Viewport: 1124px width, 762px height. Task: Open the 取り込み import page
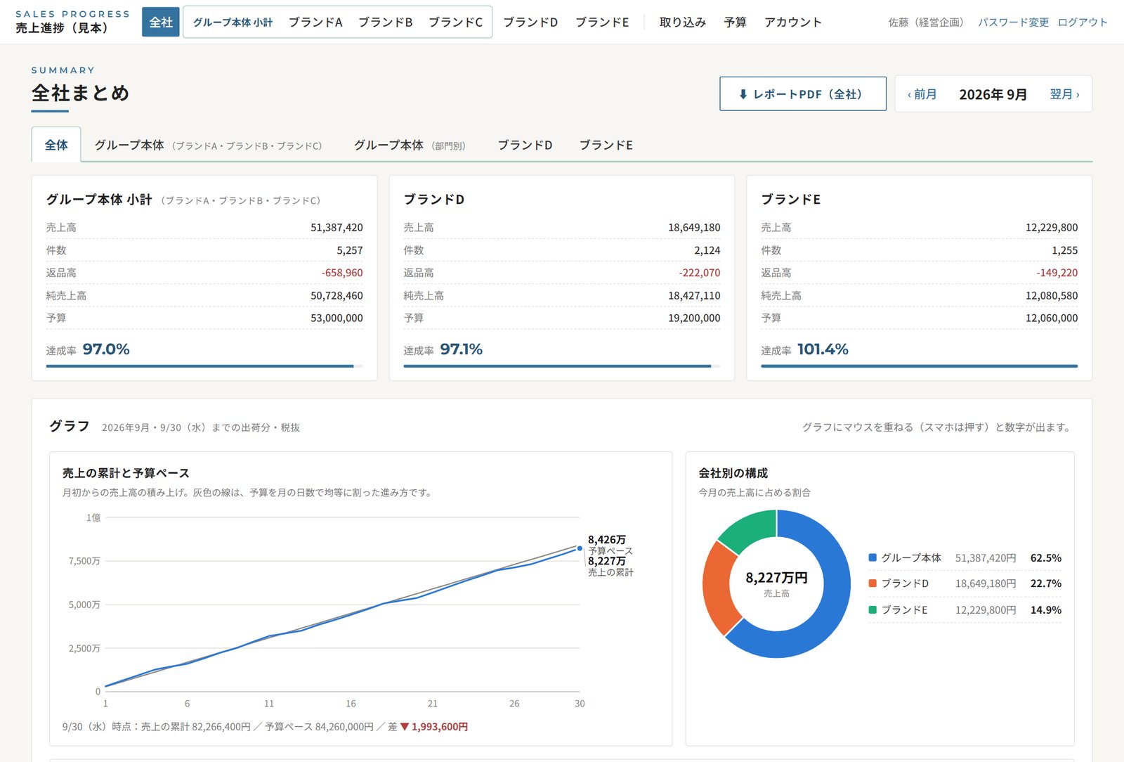(x=683, y=22)
